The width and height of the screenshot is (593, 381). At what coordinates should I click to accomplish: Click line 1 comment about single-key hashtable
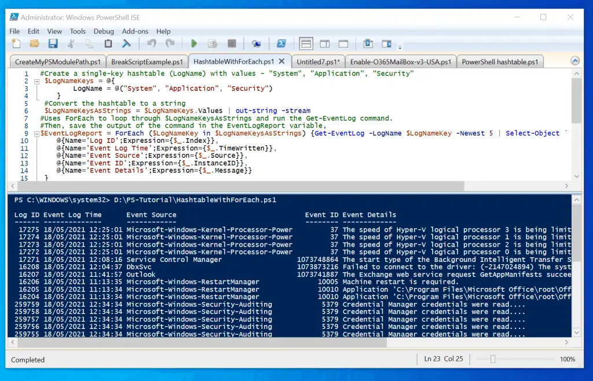tap(227, 73)
